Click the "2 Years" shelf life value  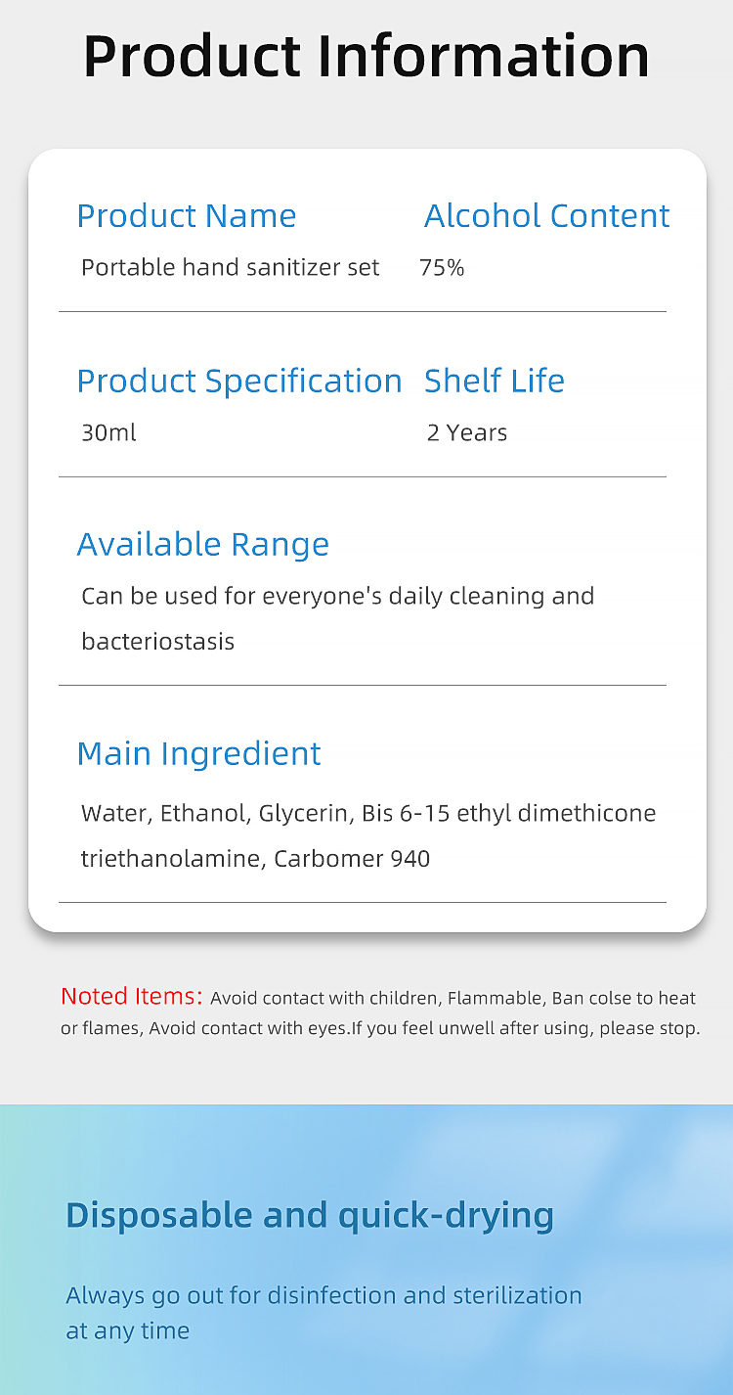467,432
